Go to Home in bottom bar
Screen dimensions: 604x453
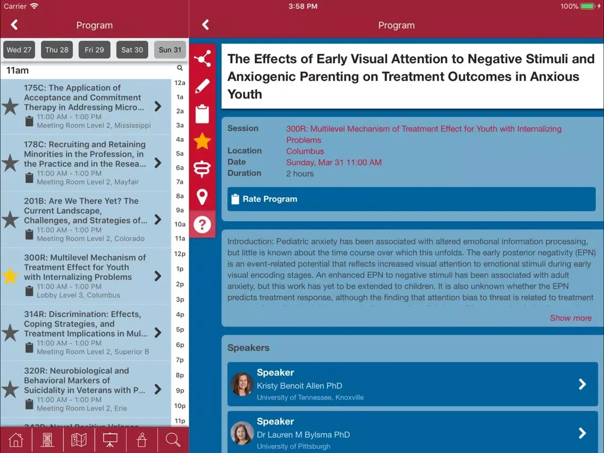(16, 440)
